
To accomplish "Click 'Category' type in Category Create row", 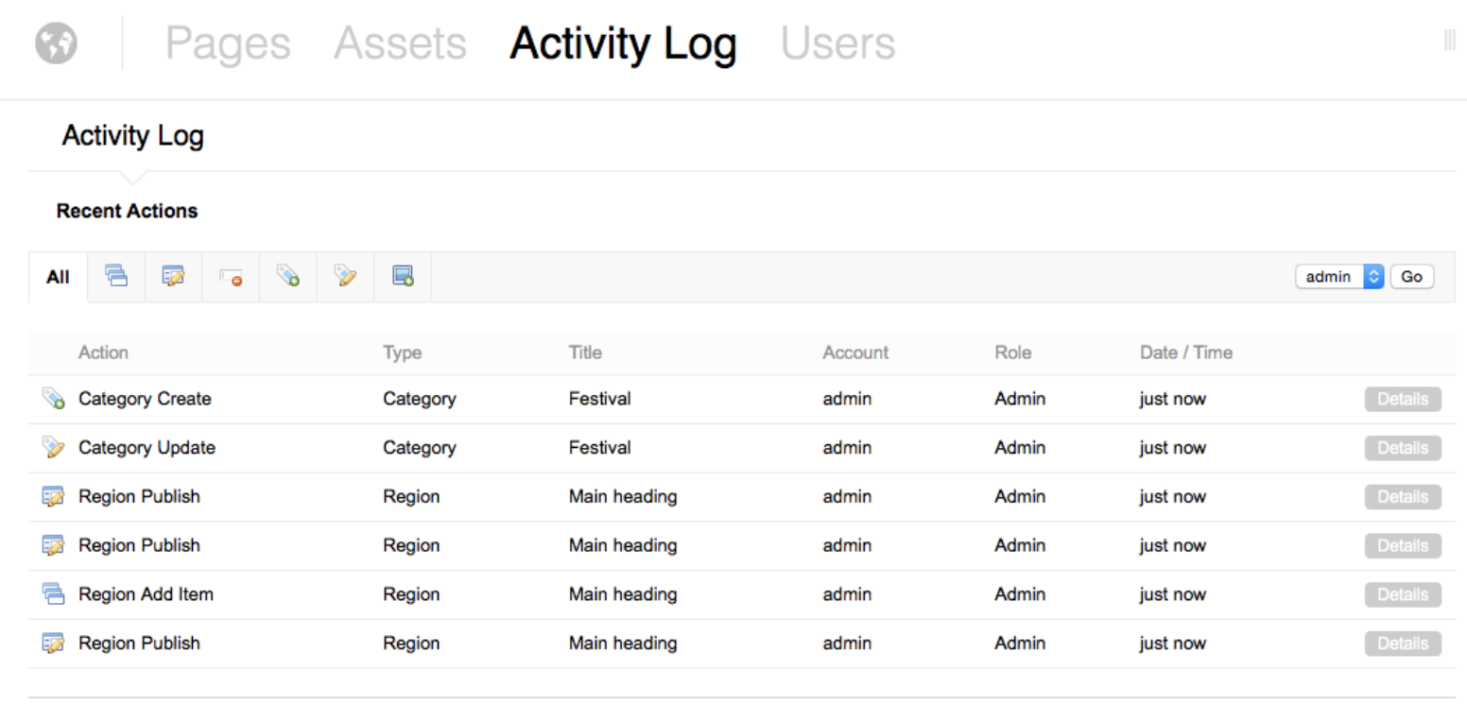I will click(420, 399).
